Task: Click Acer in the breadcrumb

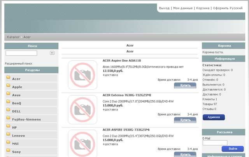Action: click(x=27, y=37)
